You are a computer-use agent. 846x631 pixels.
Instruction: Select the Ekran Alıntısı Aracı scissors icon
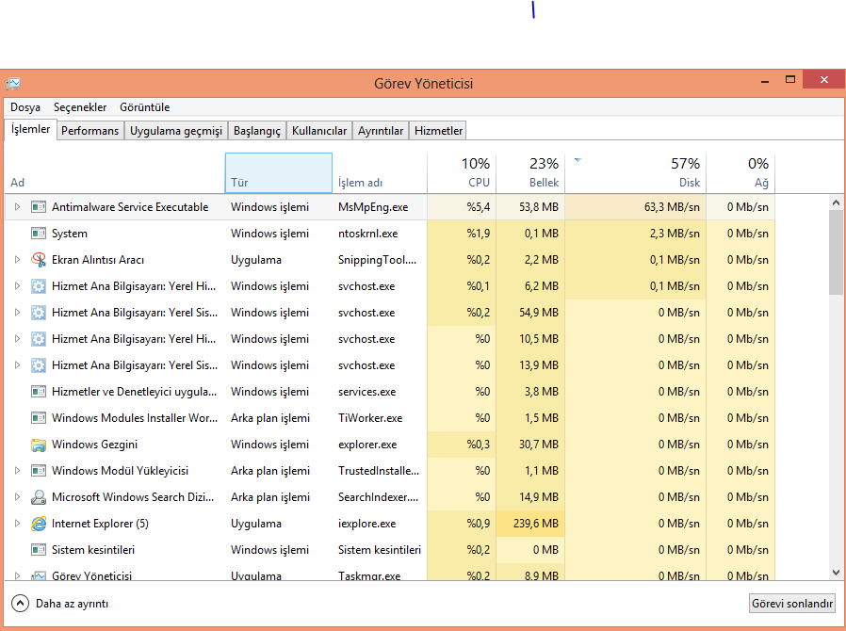coord(39,260)
